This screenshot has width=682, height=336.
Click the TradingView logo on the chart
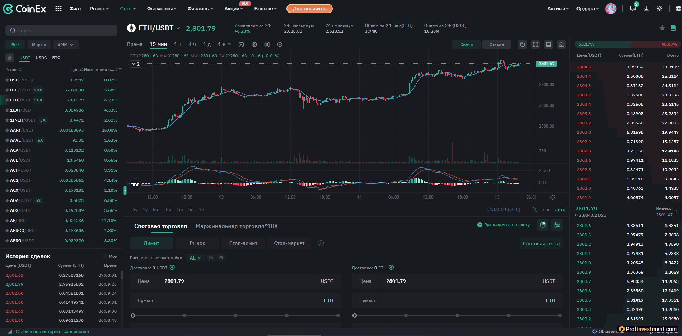pos(135,184)
